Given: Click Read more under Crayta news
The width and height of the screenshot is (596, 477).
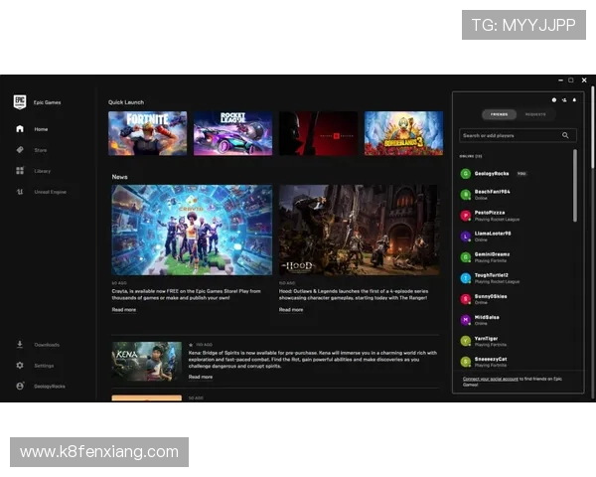Looking at the screenshot, I should point(124,309).
